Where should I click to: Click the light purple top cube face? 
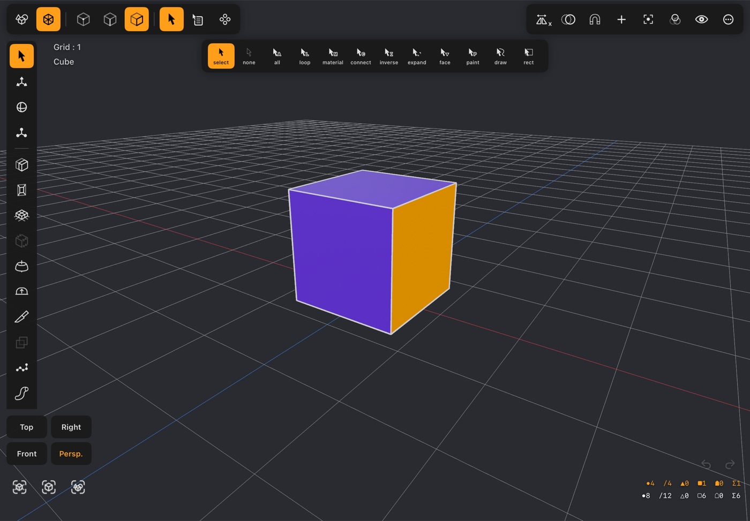point(372,188)
